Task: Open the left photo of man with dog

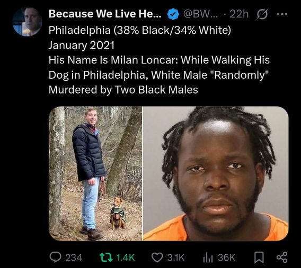Action: 95,173
